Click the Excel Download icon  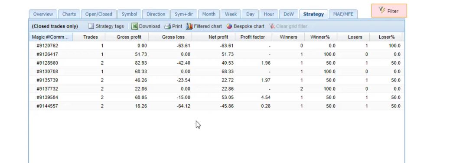click(x=135, y=26)
